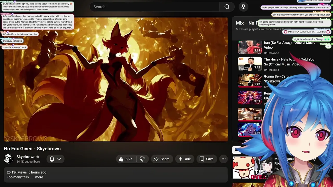The image size is (333, 187).
Task: Select the video title No Fox Given
Action: 32,149
